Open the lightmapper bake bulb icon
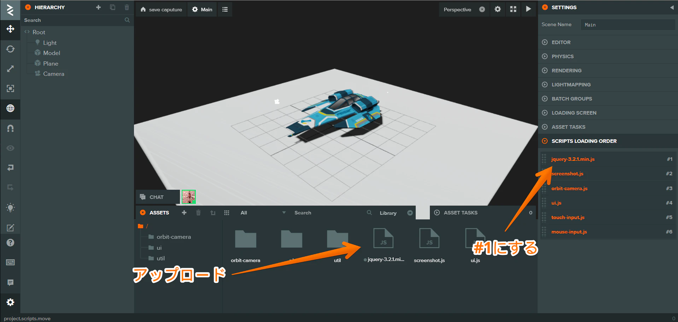Screen dimensions: 678x322 10,207
